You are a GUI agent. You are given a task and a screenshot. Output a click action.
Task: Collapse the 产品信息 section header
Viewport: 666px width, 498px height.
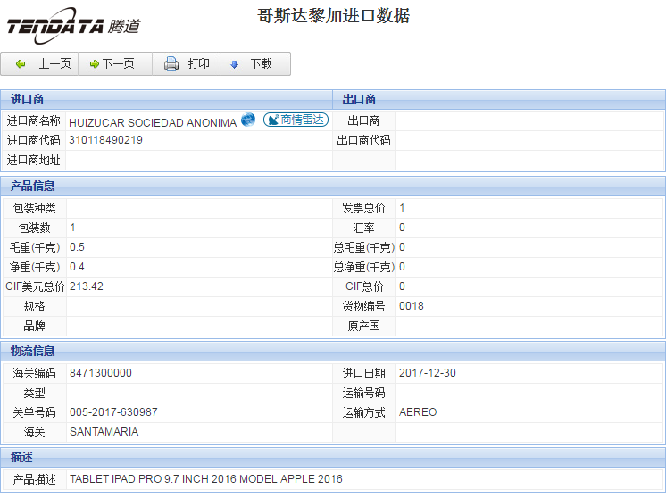click(x=33, y=186)
